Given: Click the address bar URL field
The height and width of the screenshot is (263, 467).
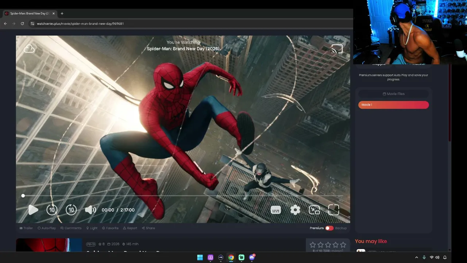Looking at the screenshot, I should 190,24.
